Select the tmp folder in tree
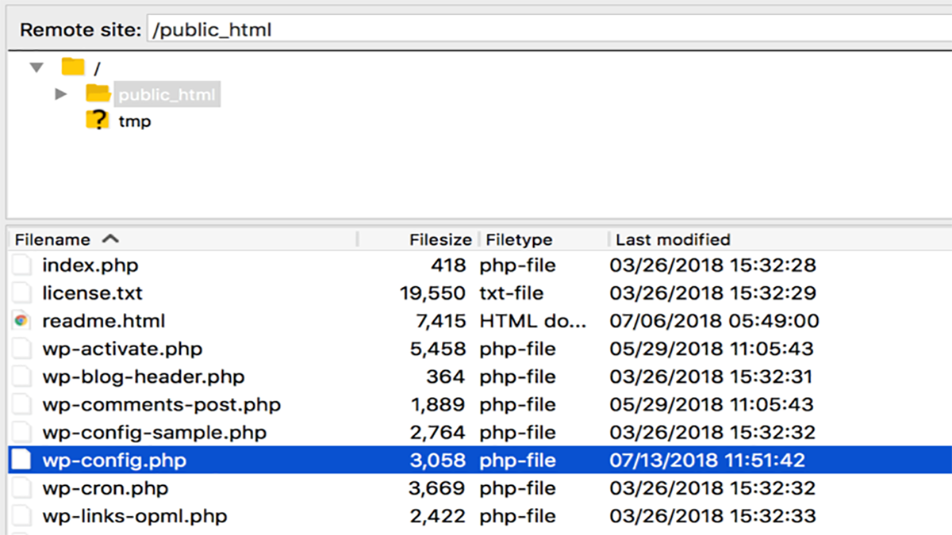 [x=135, y=122]
